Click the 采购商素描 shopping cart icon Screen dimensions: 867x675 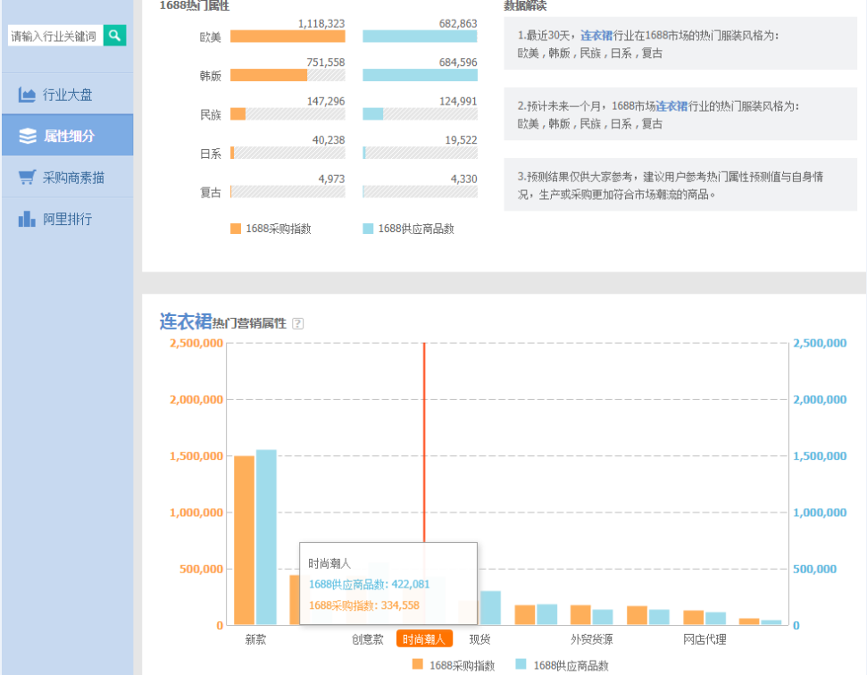point(27,178)
